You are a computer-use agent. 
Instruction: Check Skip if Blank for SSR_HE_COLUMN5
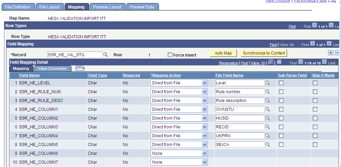click(x=315, y=144)
